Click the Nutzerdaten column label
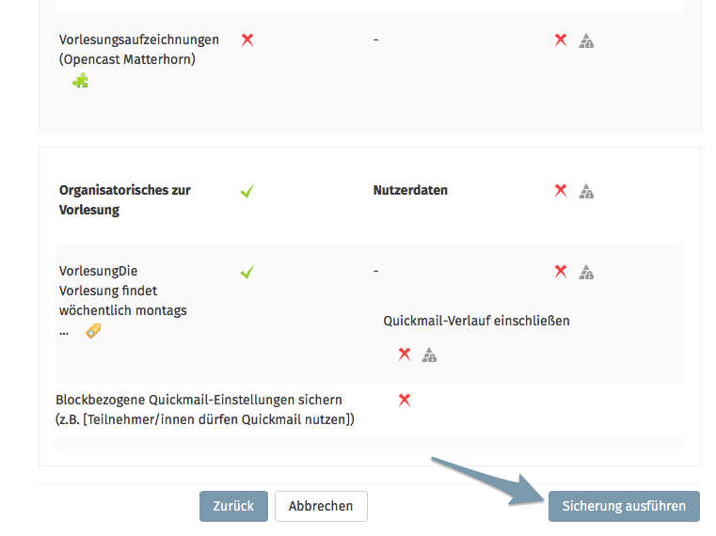The height and width of the screenshot is (536, 716). (x=410, y=190)
